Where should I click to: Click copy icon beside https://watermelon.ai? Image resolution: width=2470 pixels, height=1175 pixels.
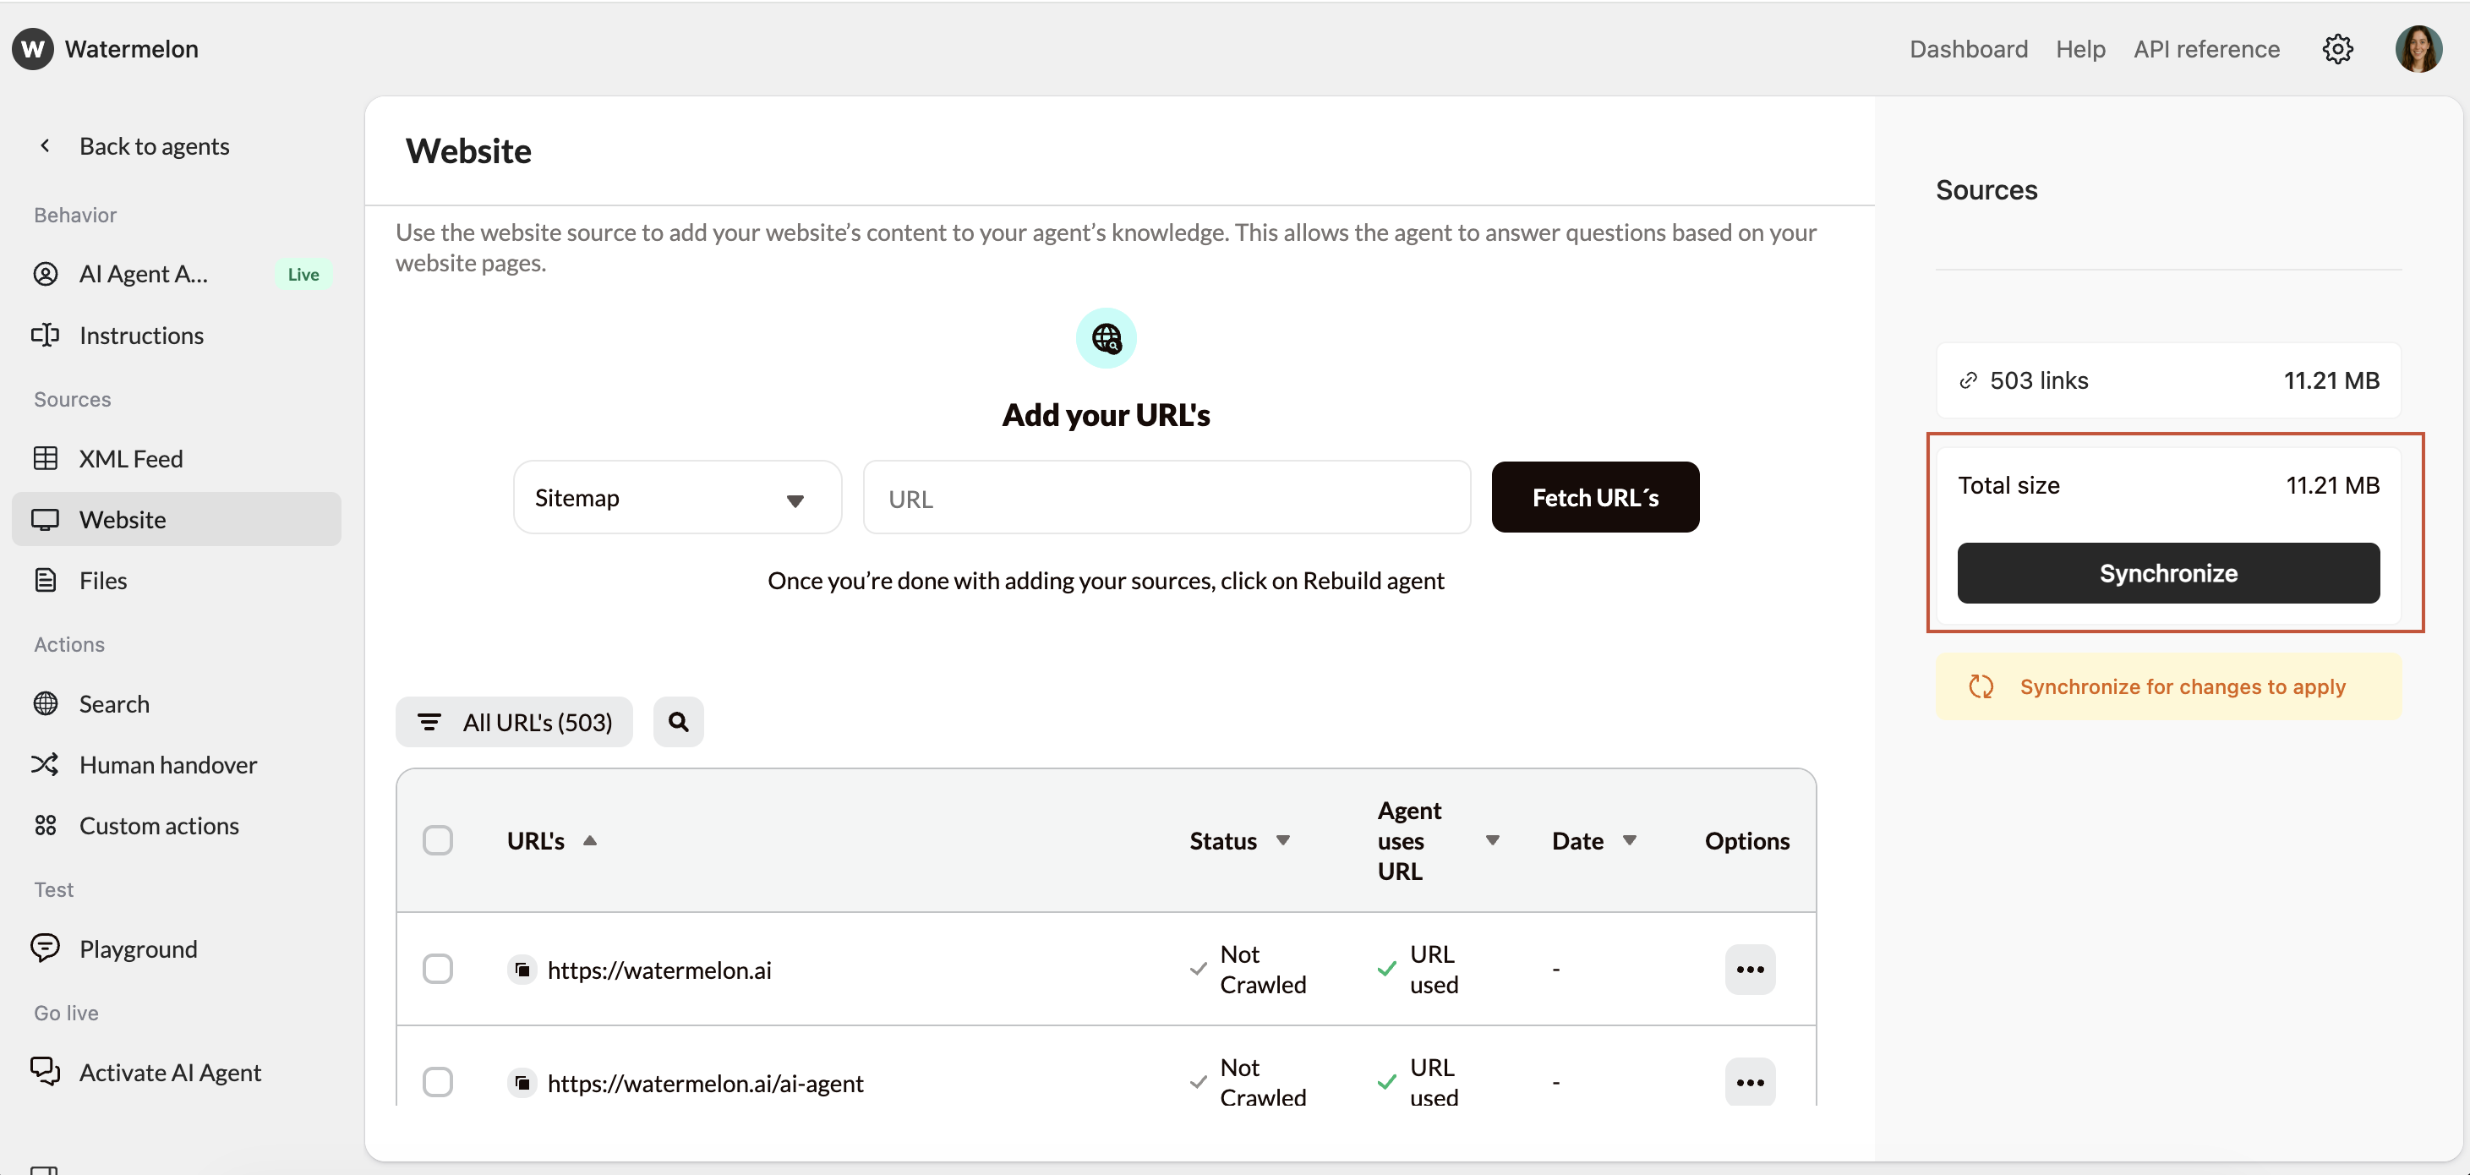pos(522,970)
